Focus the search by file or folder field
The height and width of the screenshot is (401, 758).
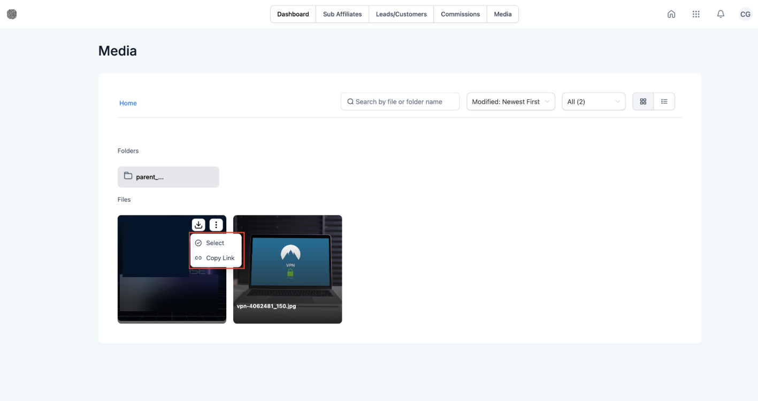[400, 101]
